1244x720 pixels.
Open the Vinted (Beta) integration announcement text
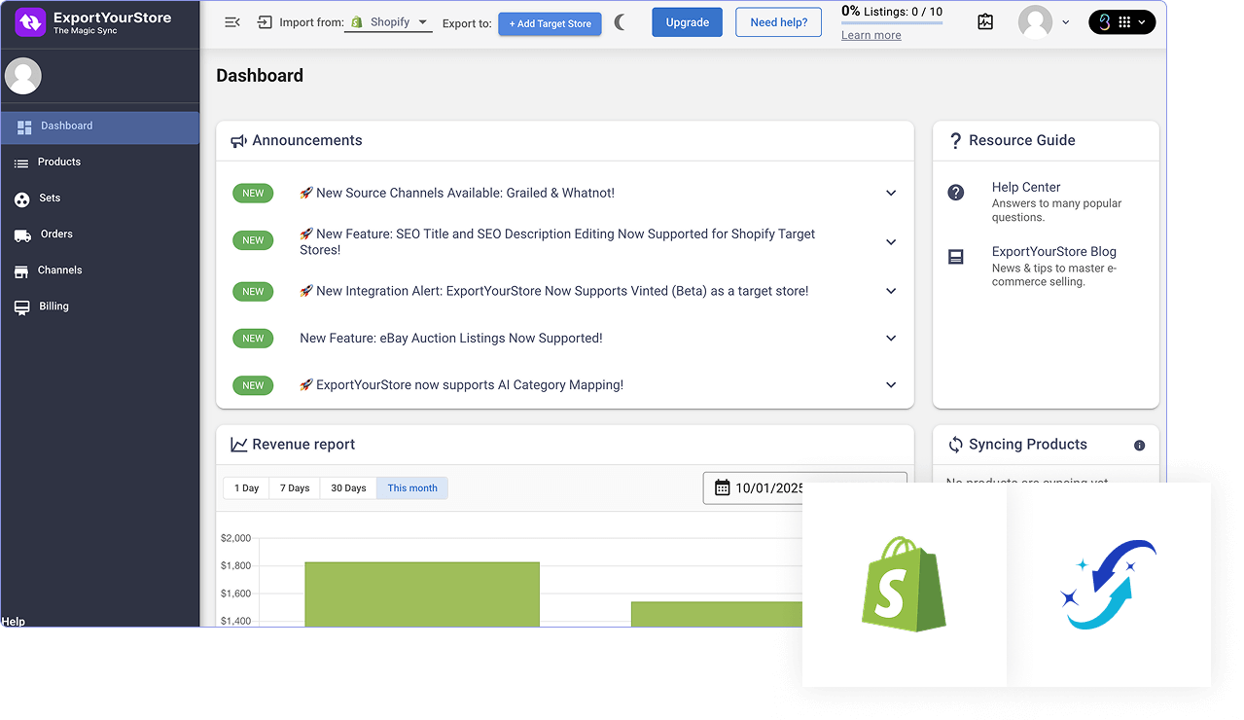point(554,291)
